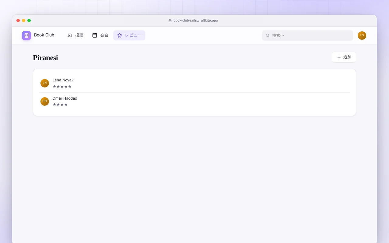Minimize the window with yellow button

tap(24, 21)
